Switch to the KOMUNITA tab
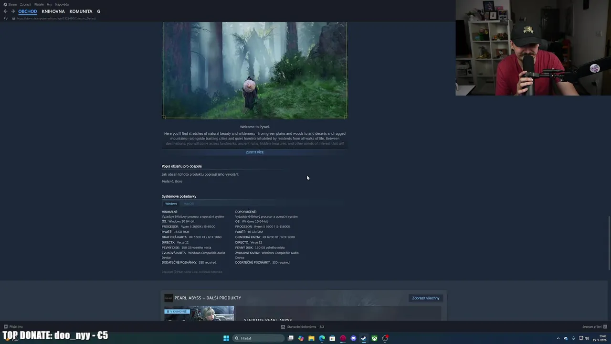Image resolution: width=611 pixels, height=344 pixels. (x=81, y=11)
